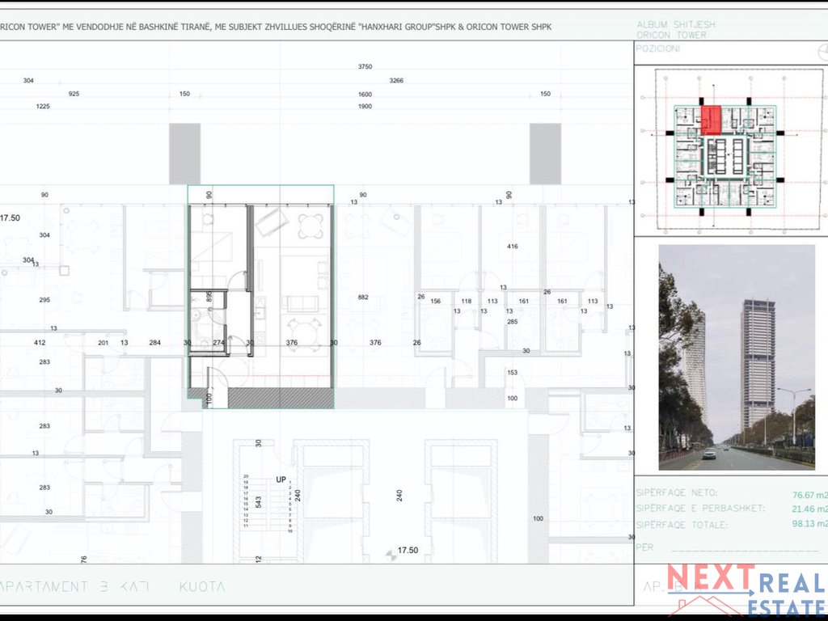Image resolution: width=828 pixels, height=621 pixels.
Task: Click the KUOTA label in title block
Action: (x=202, y=587)
